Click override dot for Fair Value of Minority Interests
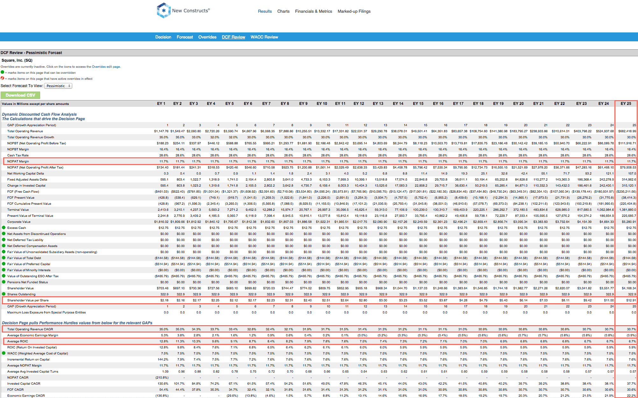 tap(4, 270)
